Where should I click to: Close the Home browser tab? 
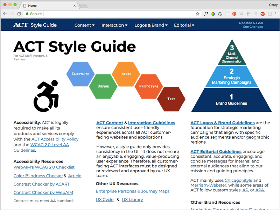pyautogui.click(x=75, y=6)
